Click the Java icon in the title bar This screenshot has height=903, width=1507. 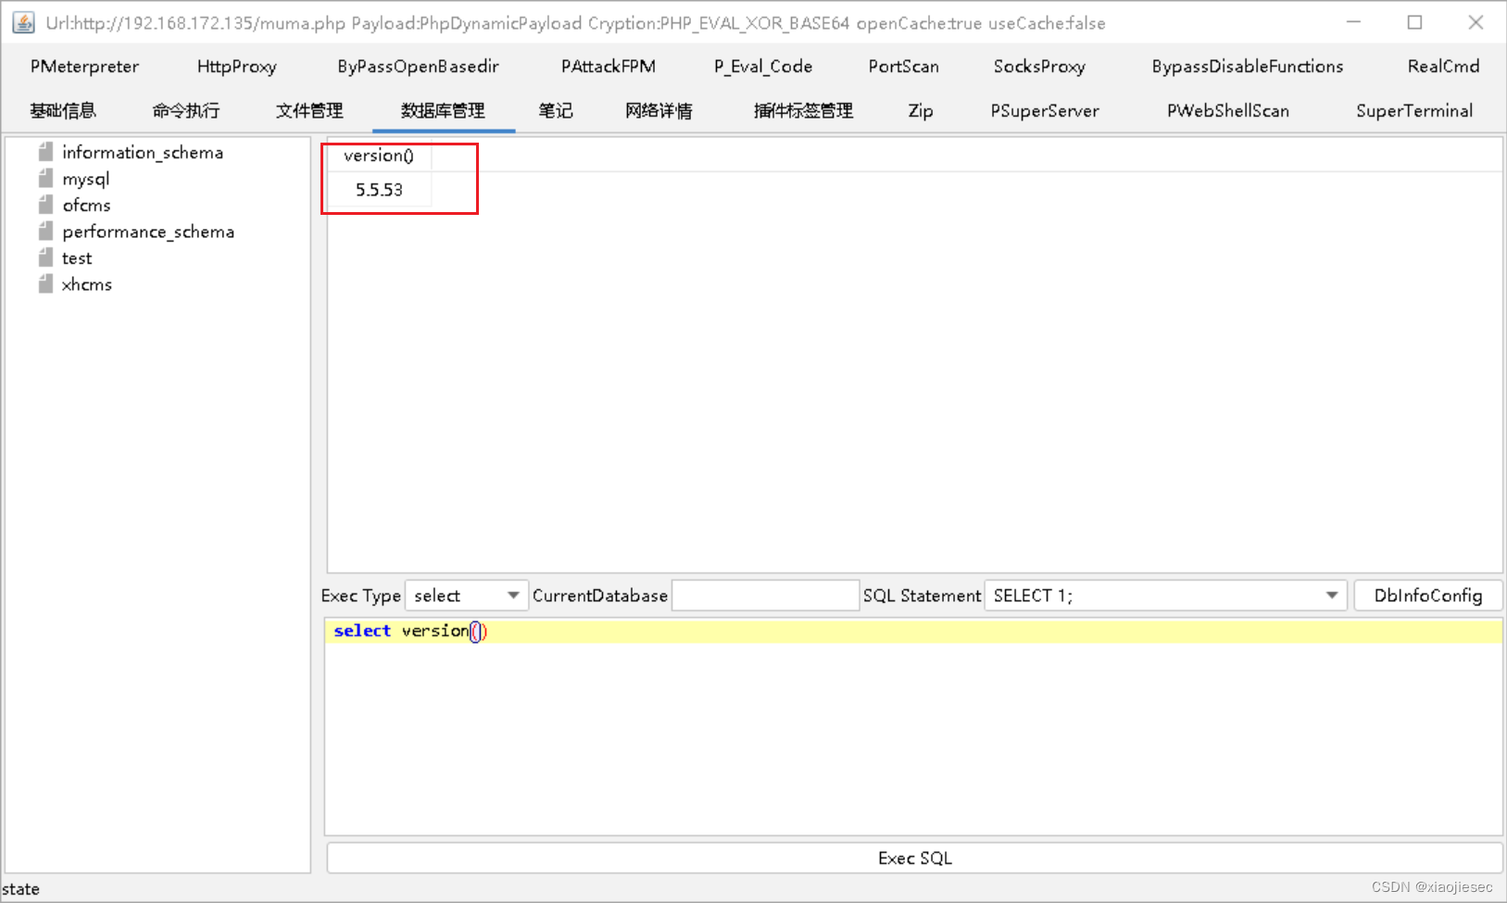click(22, 22)
